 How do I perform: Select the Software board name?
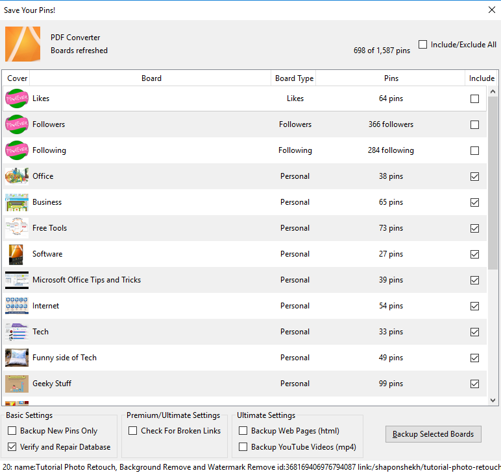pos(47,254)
